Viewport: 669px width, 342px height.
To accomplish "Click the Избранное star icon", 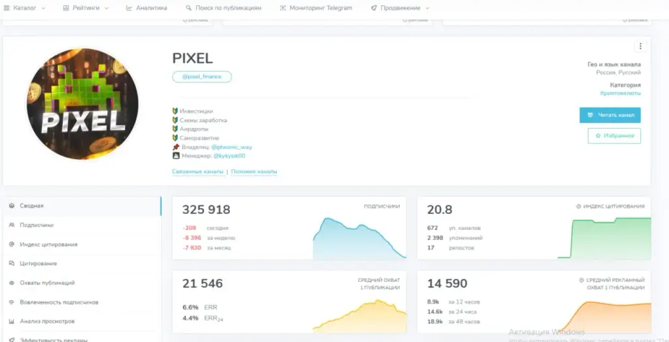I will (x=598, y=136).
